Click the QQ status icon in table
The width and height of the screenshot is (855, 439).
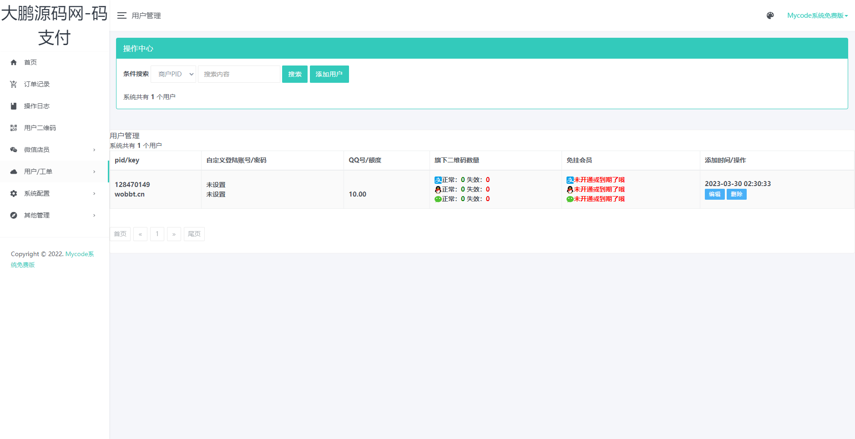[438, 189]
